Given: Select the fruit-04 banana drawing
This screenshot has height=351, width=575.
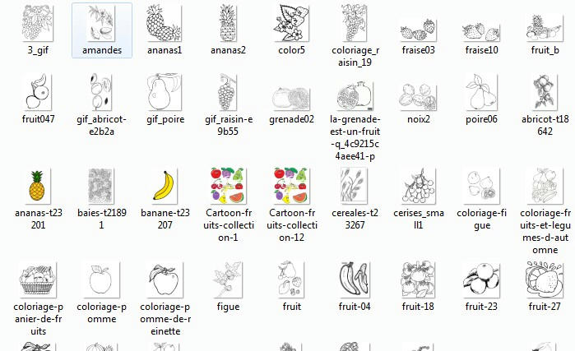Looking at the screenshot, I should [356, 279].
